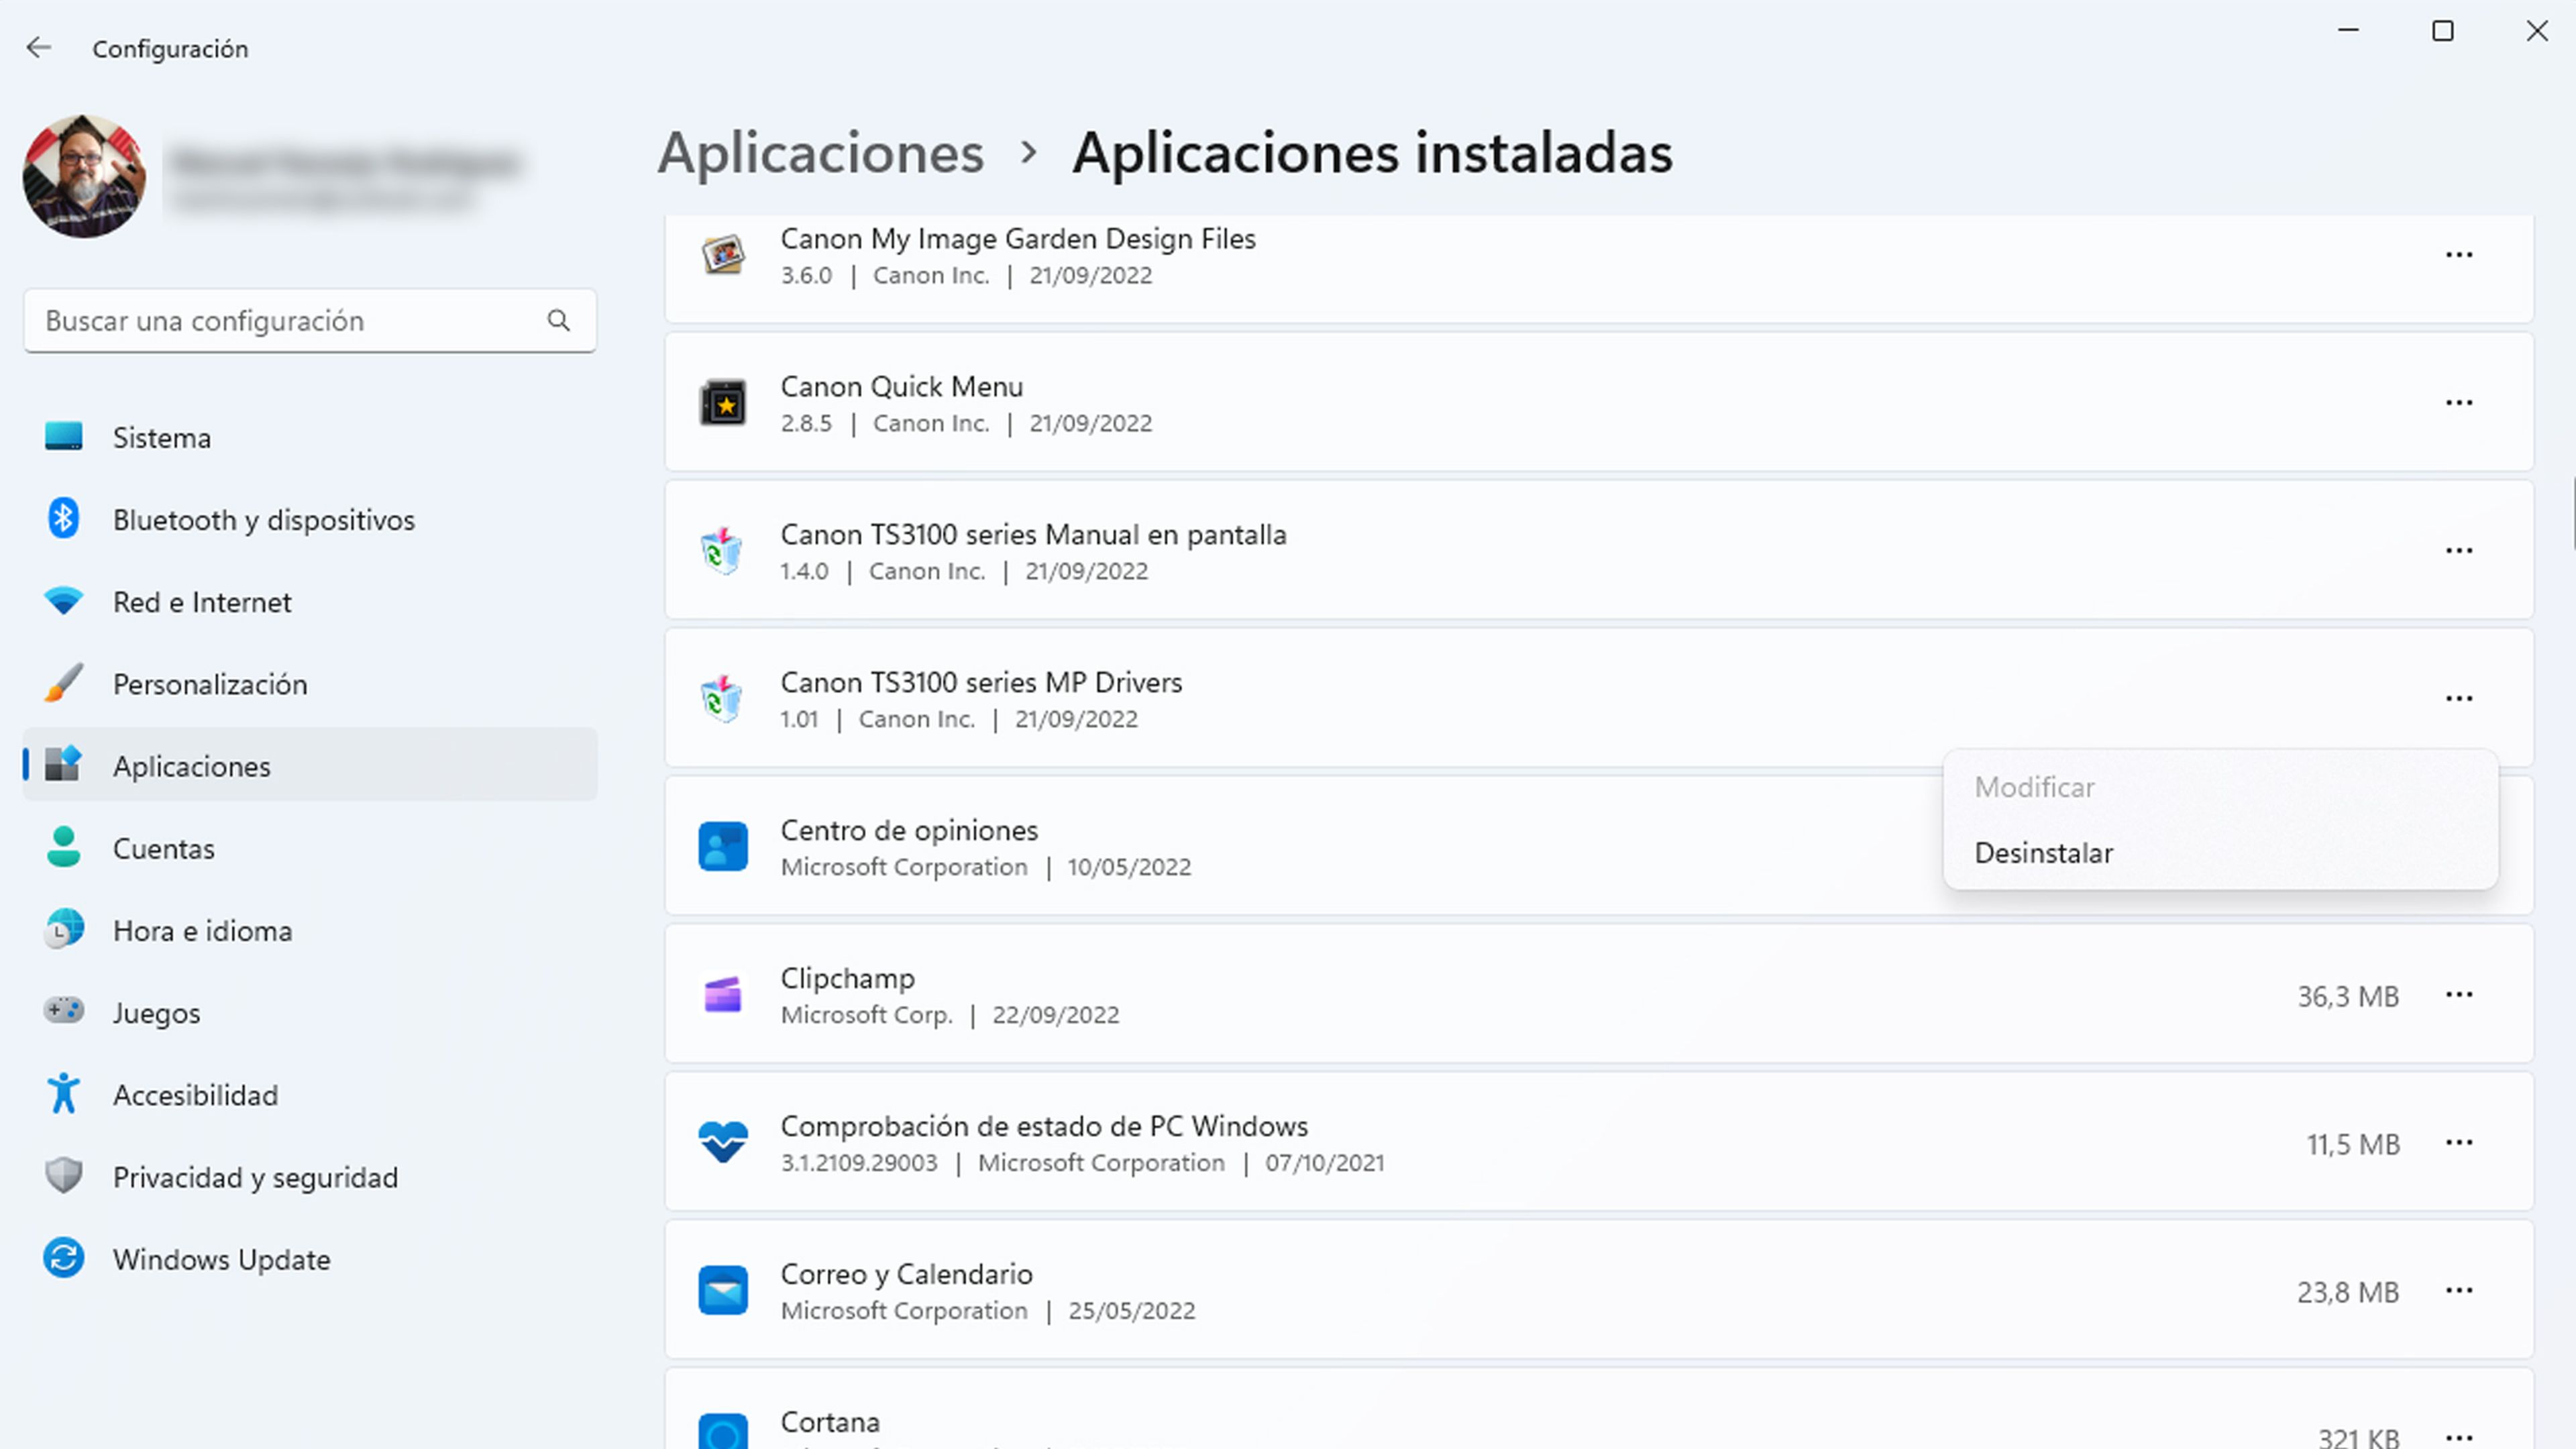Click the PC health check heart icon

pos(723,1143)
